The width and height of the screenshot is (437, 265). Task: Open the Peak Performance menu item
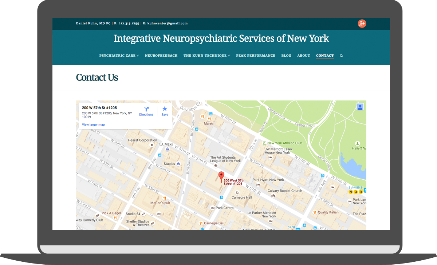tap(255, 56)
